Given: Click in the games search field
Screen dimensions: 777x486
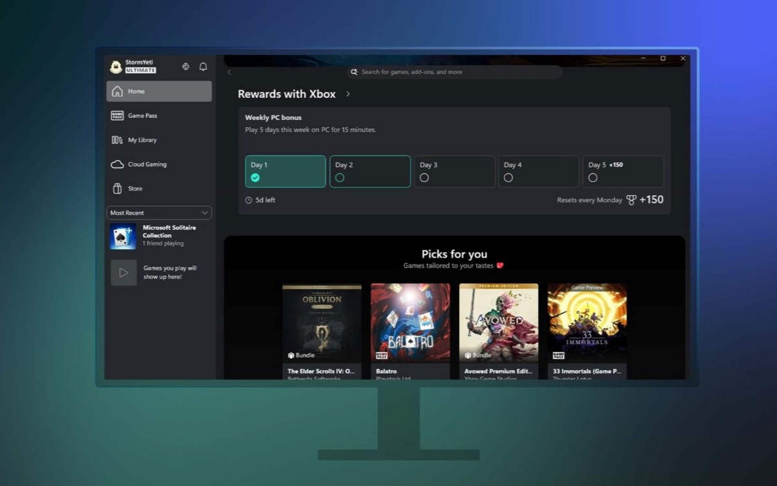Looking at the screenshot, I should click(x=454, y=72).
